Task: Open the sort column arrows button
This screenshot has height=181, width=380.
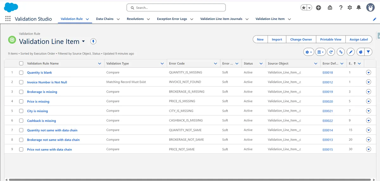Action: pyautogui.click(x=341, y=52)
